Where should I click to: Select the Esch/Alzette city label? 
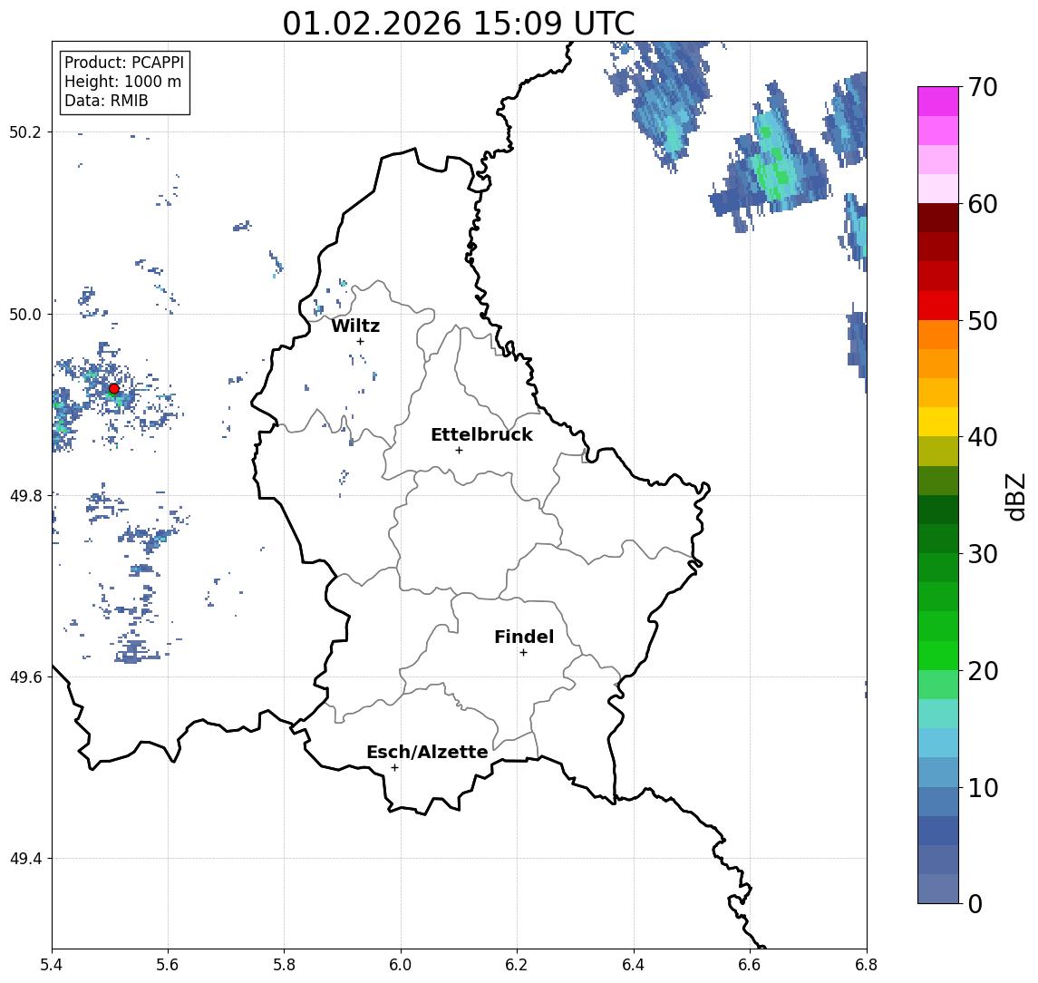tap(427, 752)
